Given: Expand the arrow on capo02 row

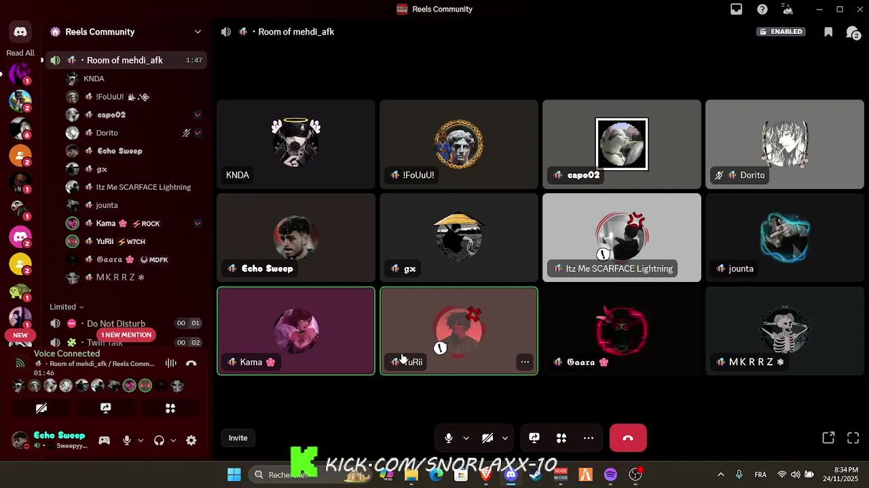Looking at the screenshot, I should (198, 115).
